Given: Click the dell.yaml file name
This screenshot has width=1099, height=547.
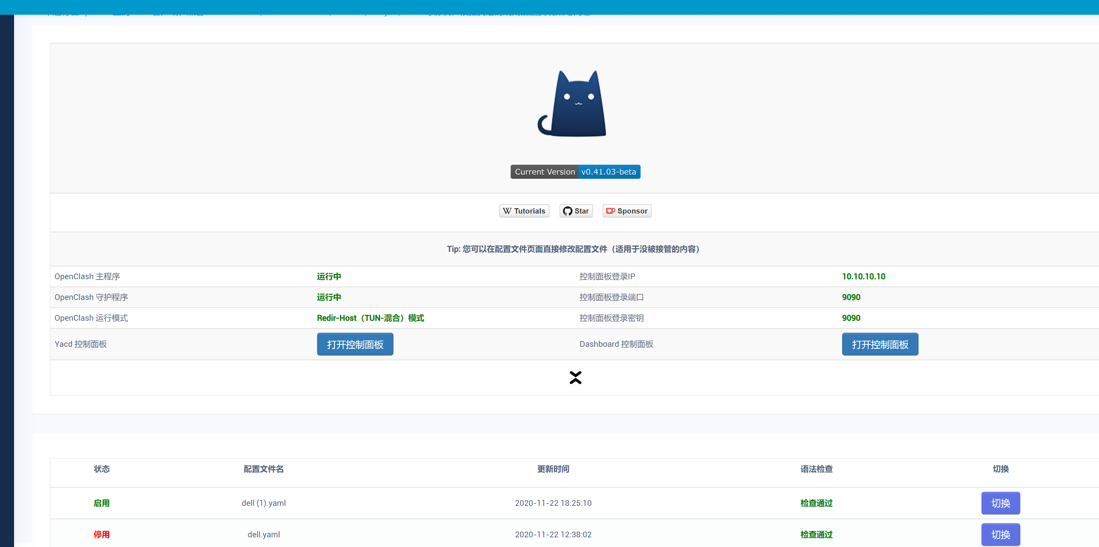Looking at the screenshot, I should (264, 535).
